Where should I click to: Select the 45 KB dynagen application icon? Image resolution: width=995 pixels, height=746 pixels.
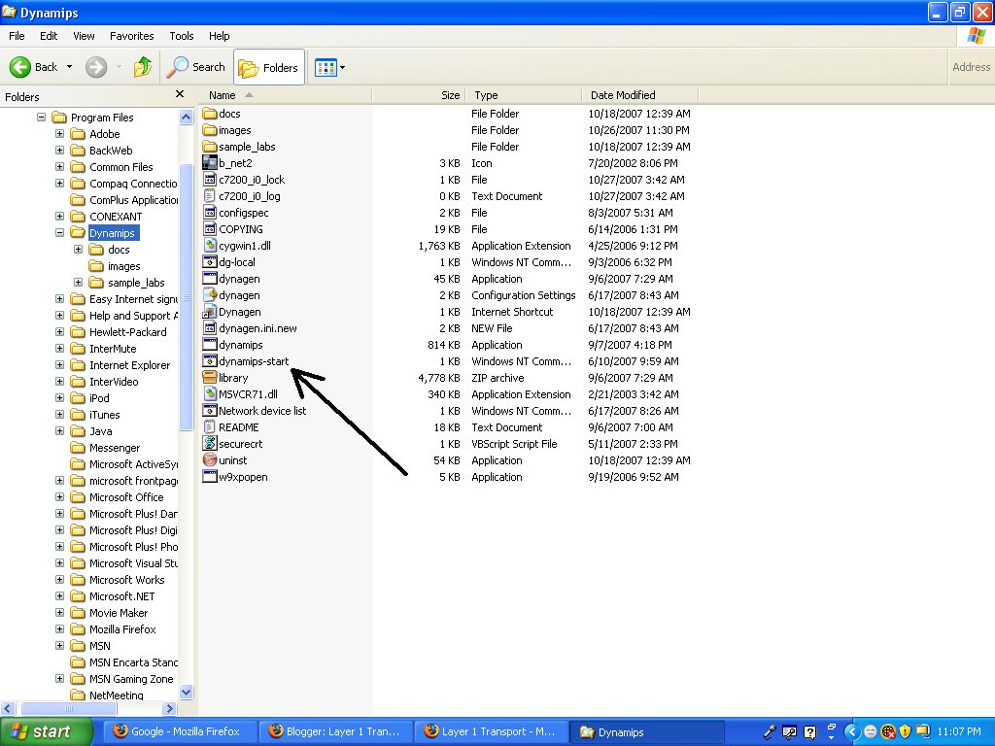pos(210,279)
